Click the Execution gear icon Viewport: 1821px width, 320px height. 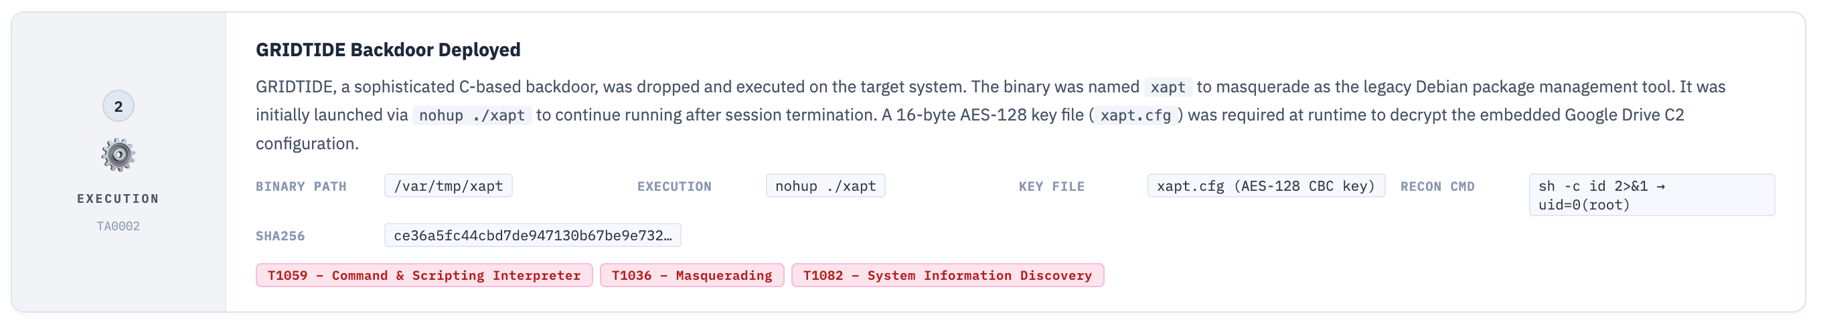tap(118, 155)
